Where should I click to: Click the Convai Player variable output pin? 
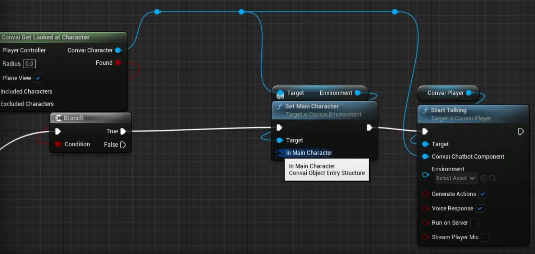coord(469,93)
